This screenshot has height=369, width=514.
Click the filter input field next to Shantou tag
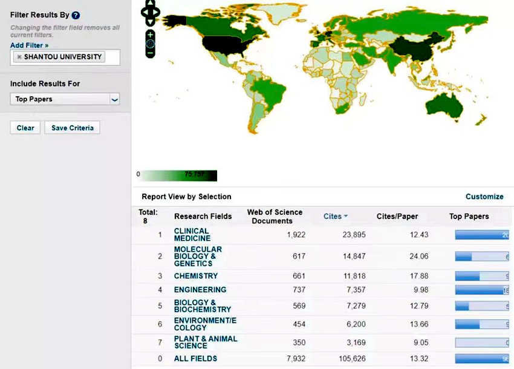(112, 57)
